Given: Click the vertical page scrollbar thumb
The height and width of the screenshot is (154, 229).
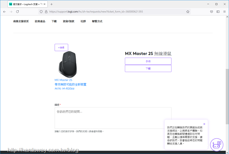Looking at the screenshot, I should pos(227,96).
